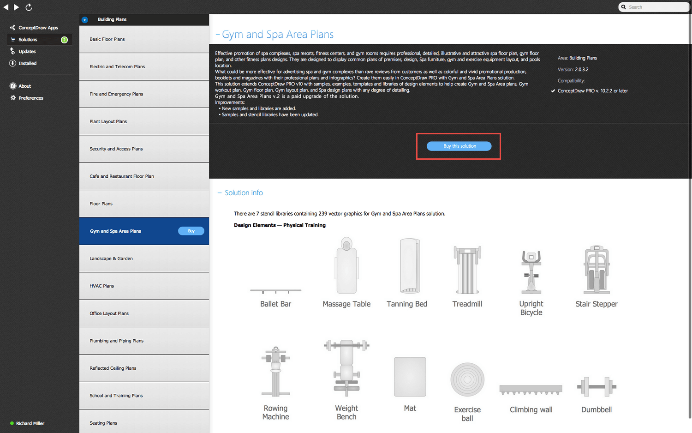Open Fire and Emergency Plans solution

click(144, 94)
